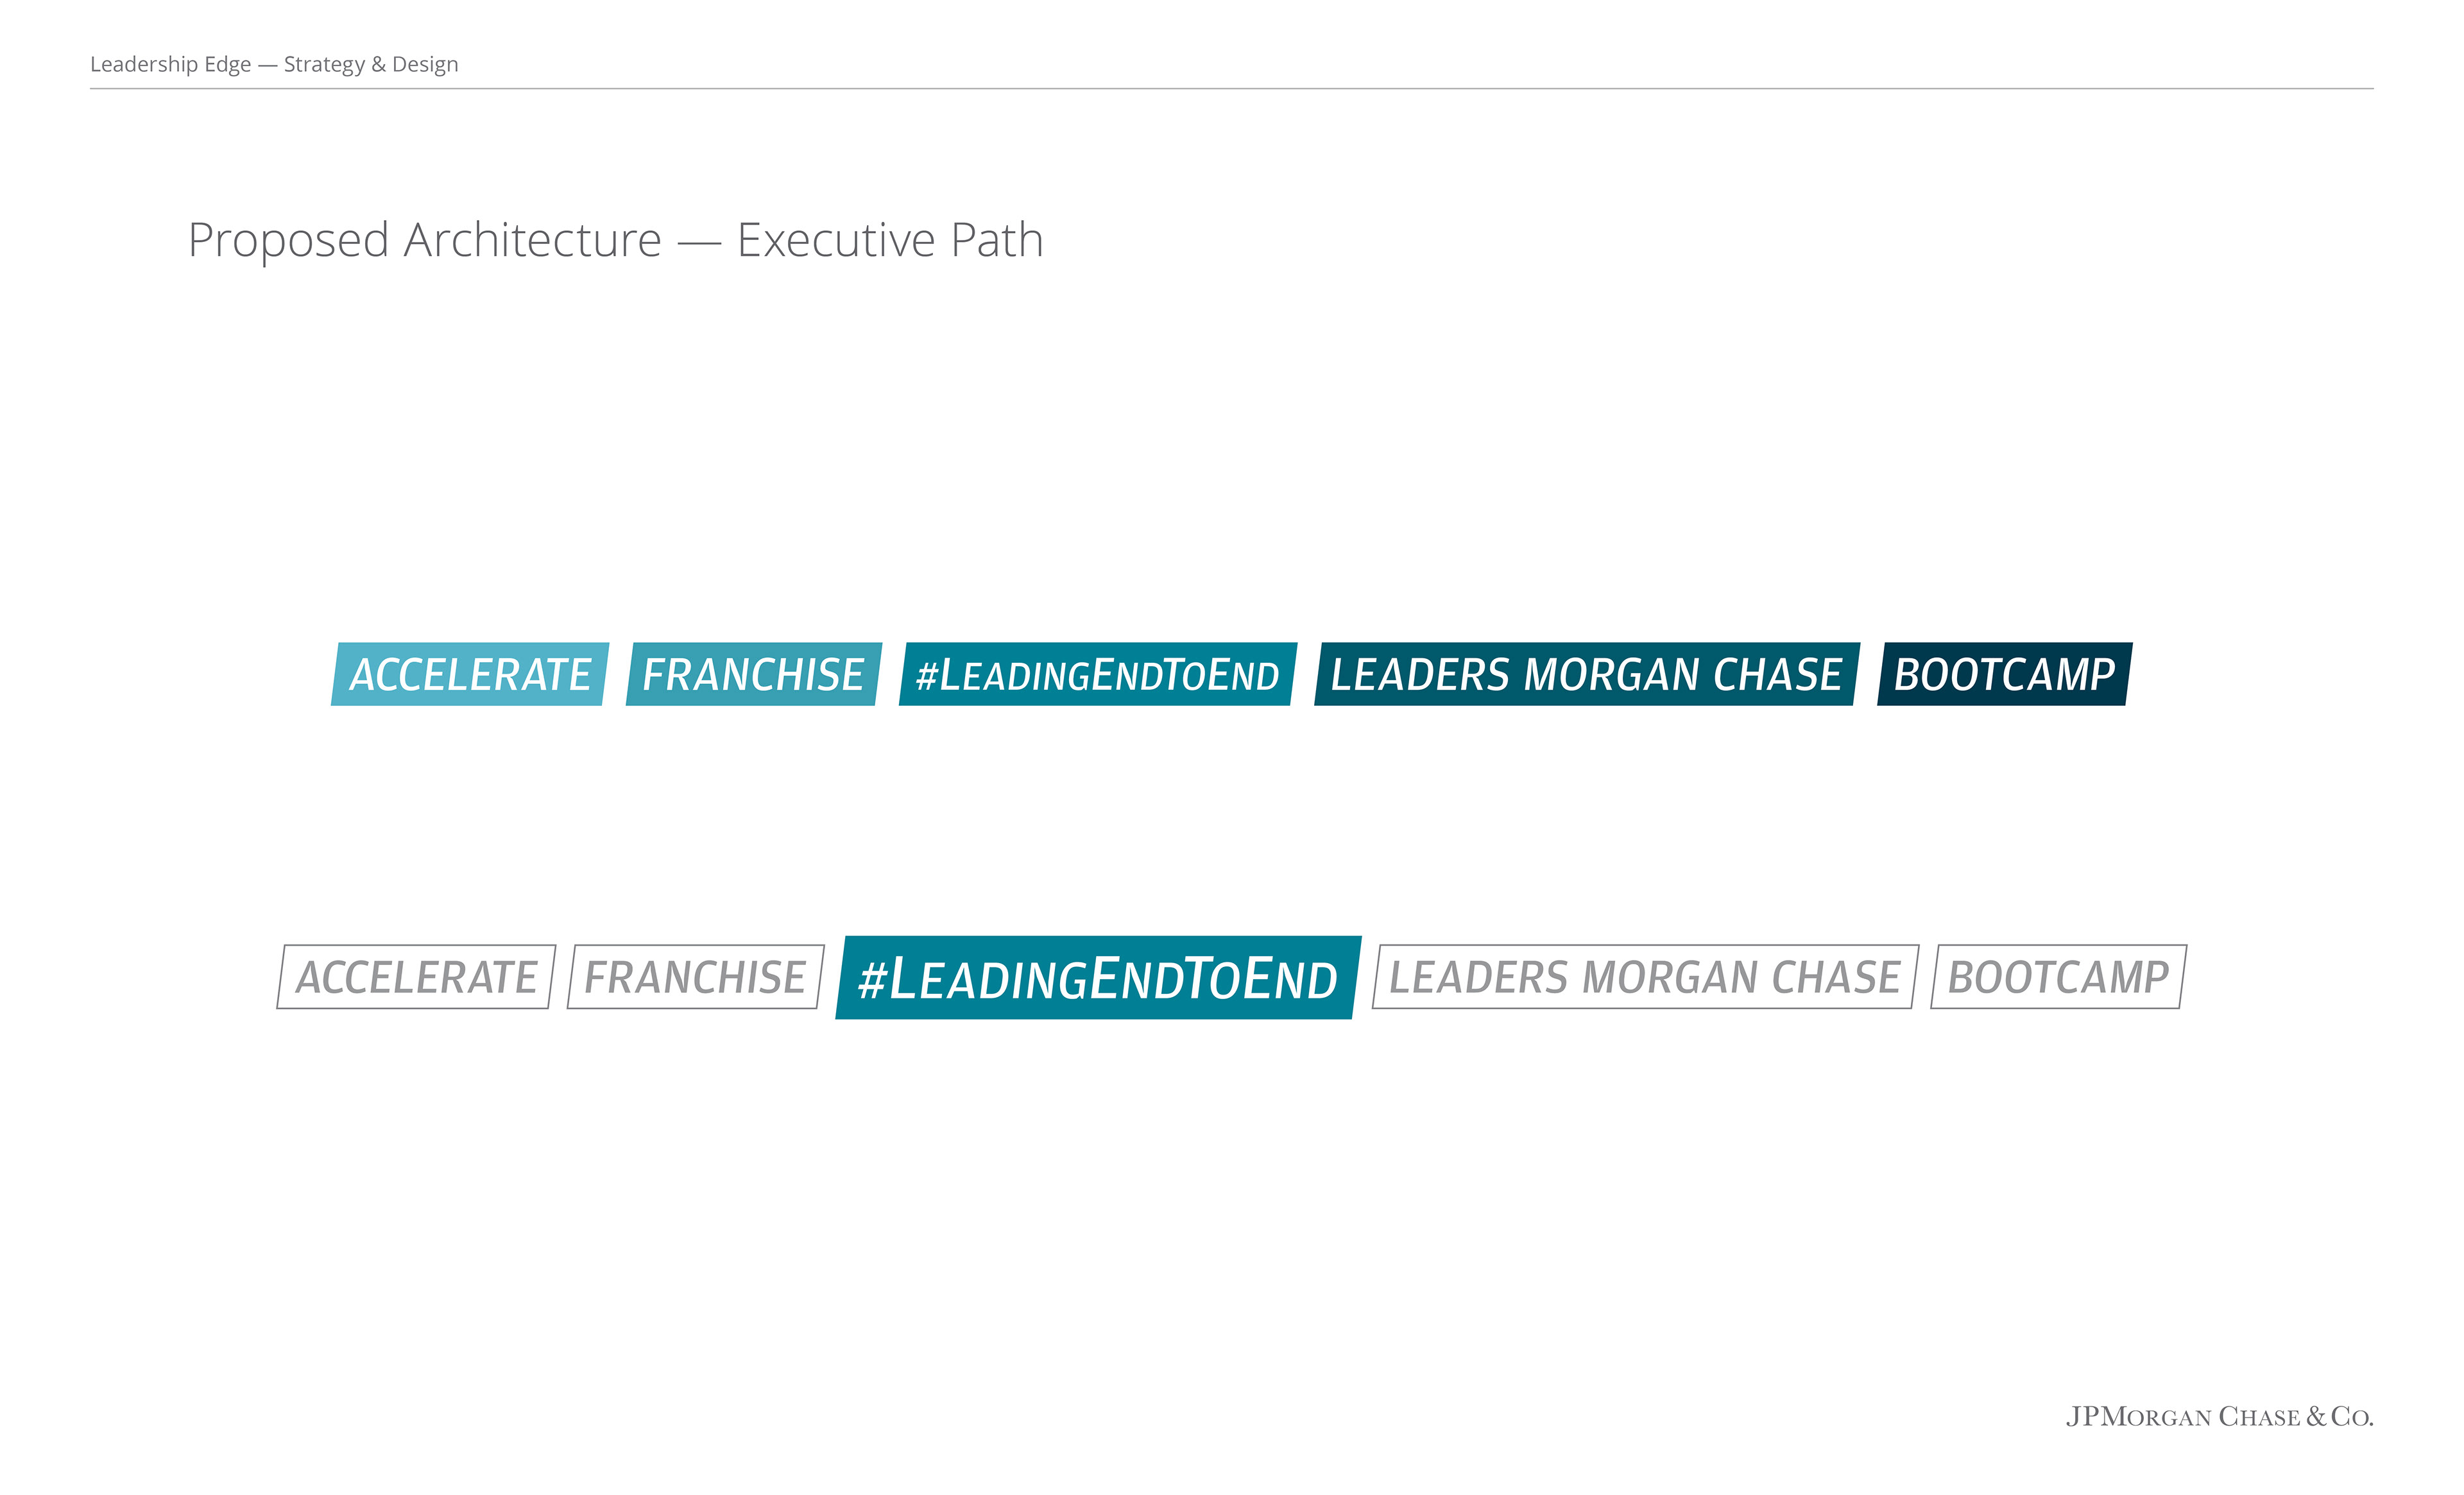This screenshot has height=1495, width=2464.
Task: Click the ampersand in the JPMorgan logo
Action: click(x=2316, y=1417)
